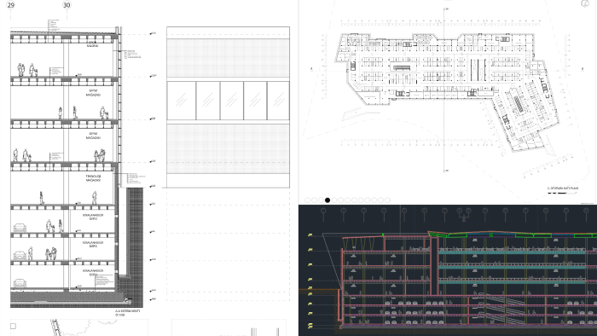Select the active filled black slide dot
This screenshot has height=336, width=597.
point(327,200)
